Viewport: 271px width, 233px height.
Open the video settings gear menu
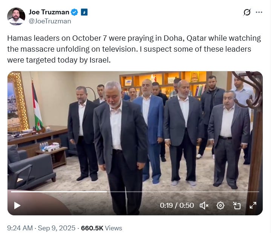(220, 205)
